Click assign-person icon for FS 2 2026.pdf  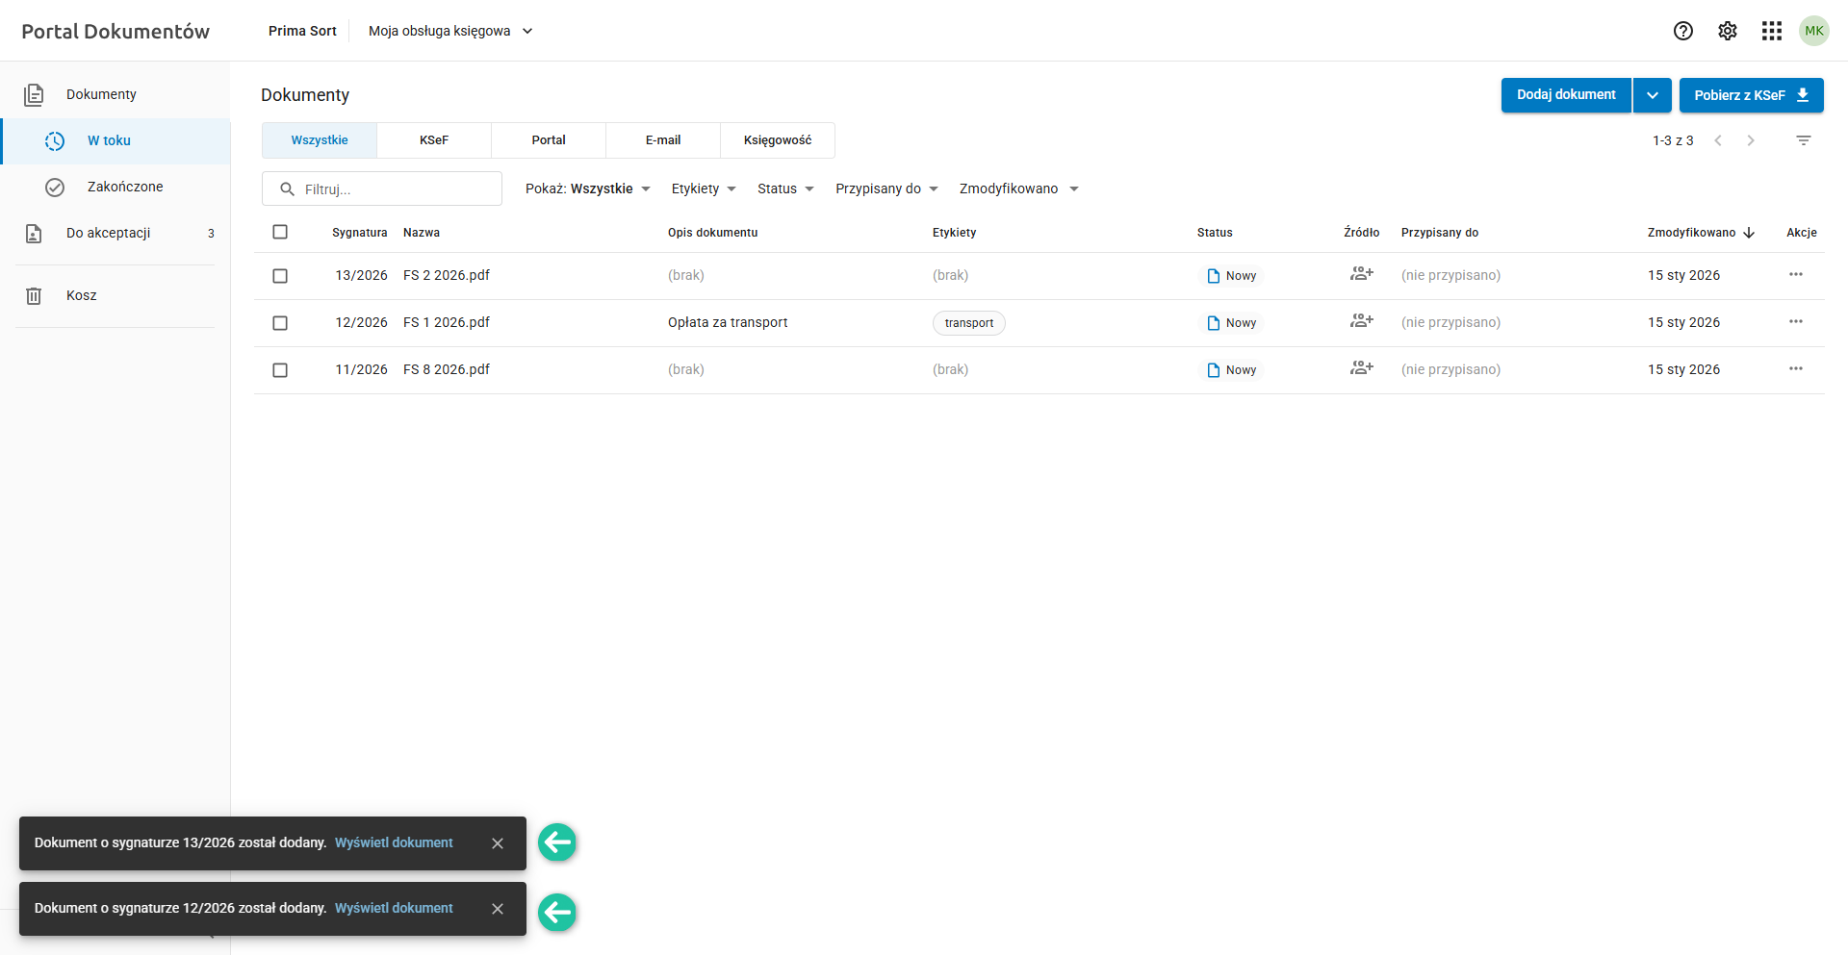coord(1361,275)
